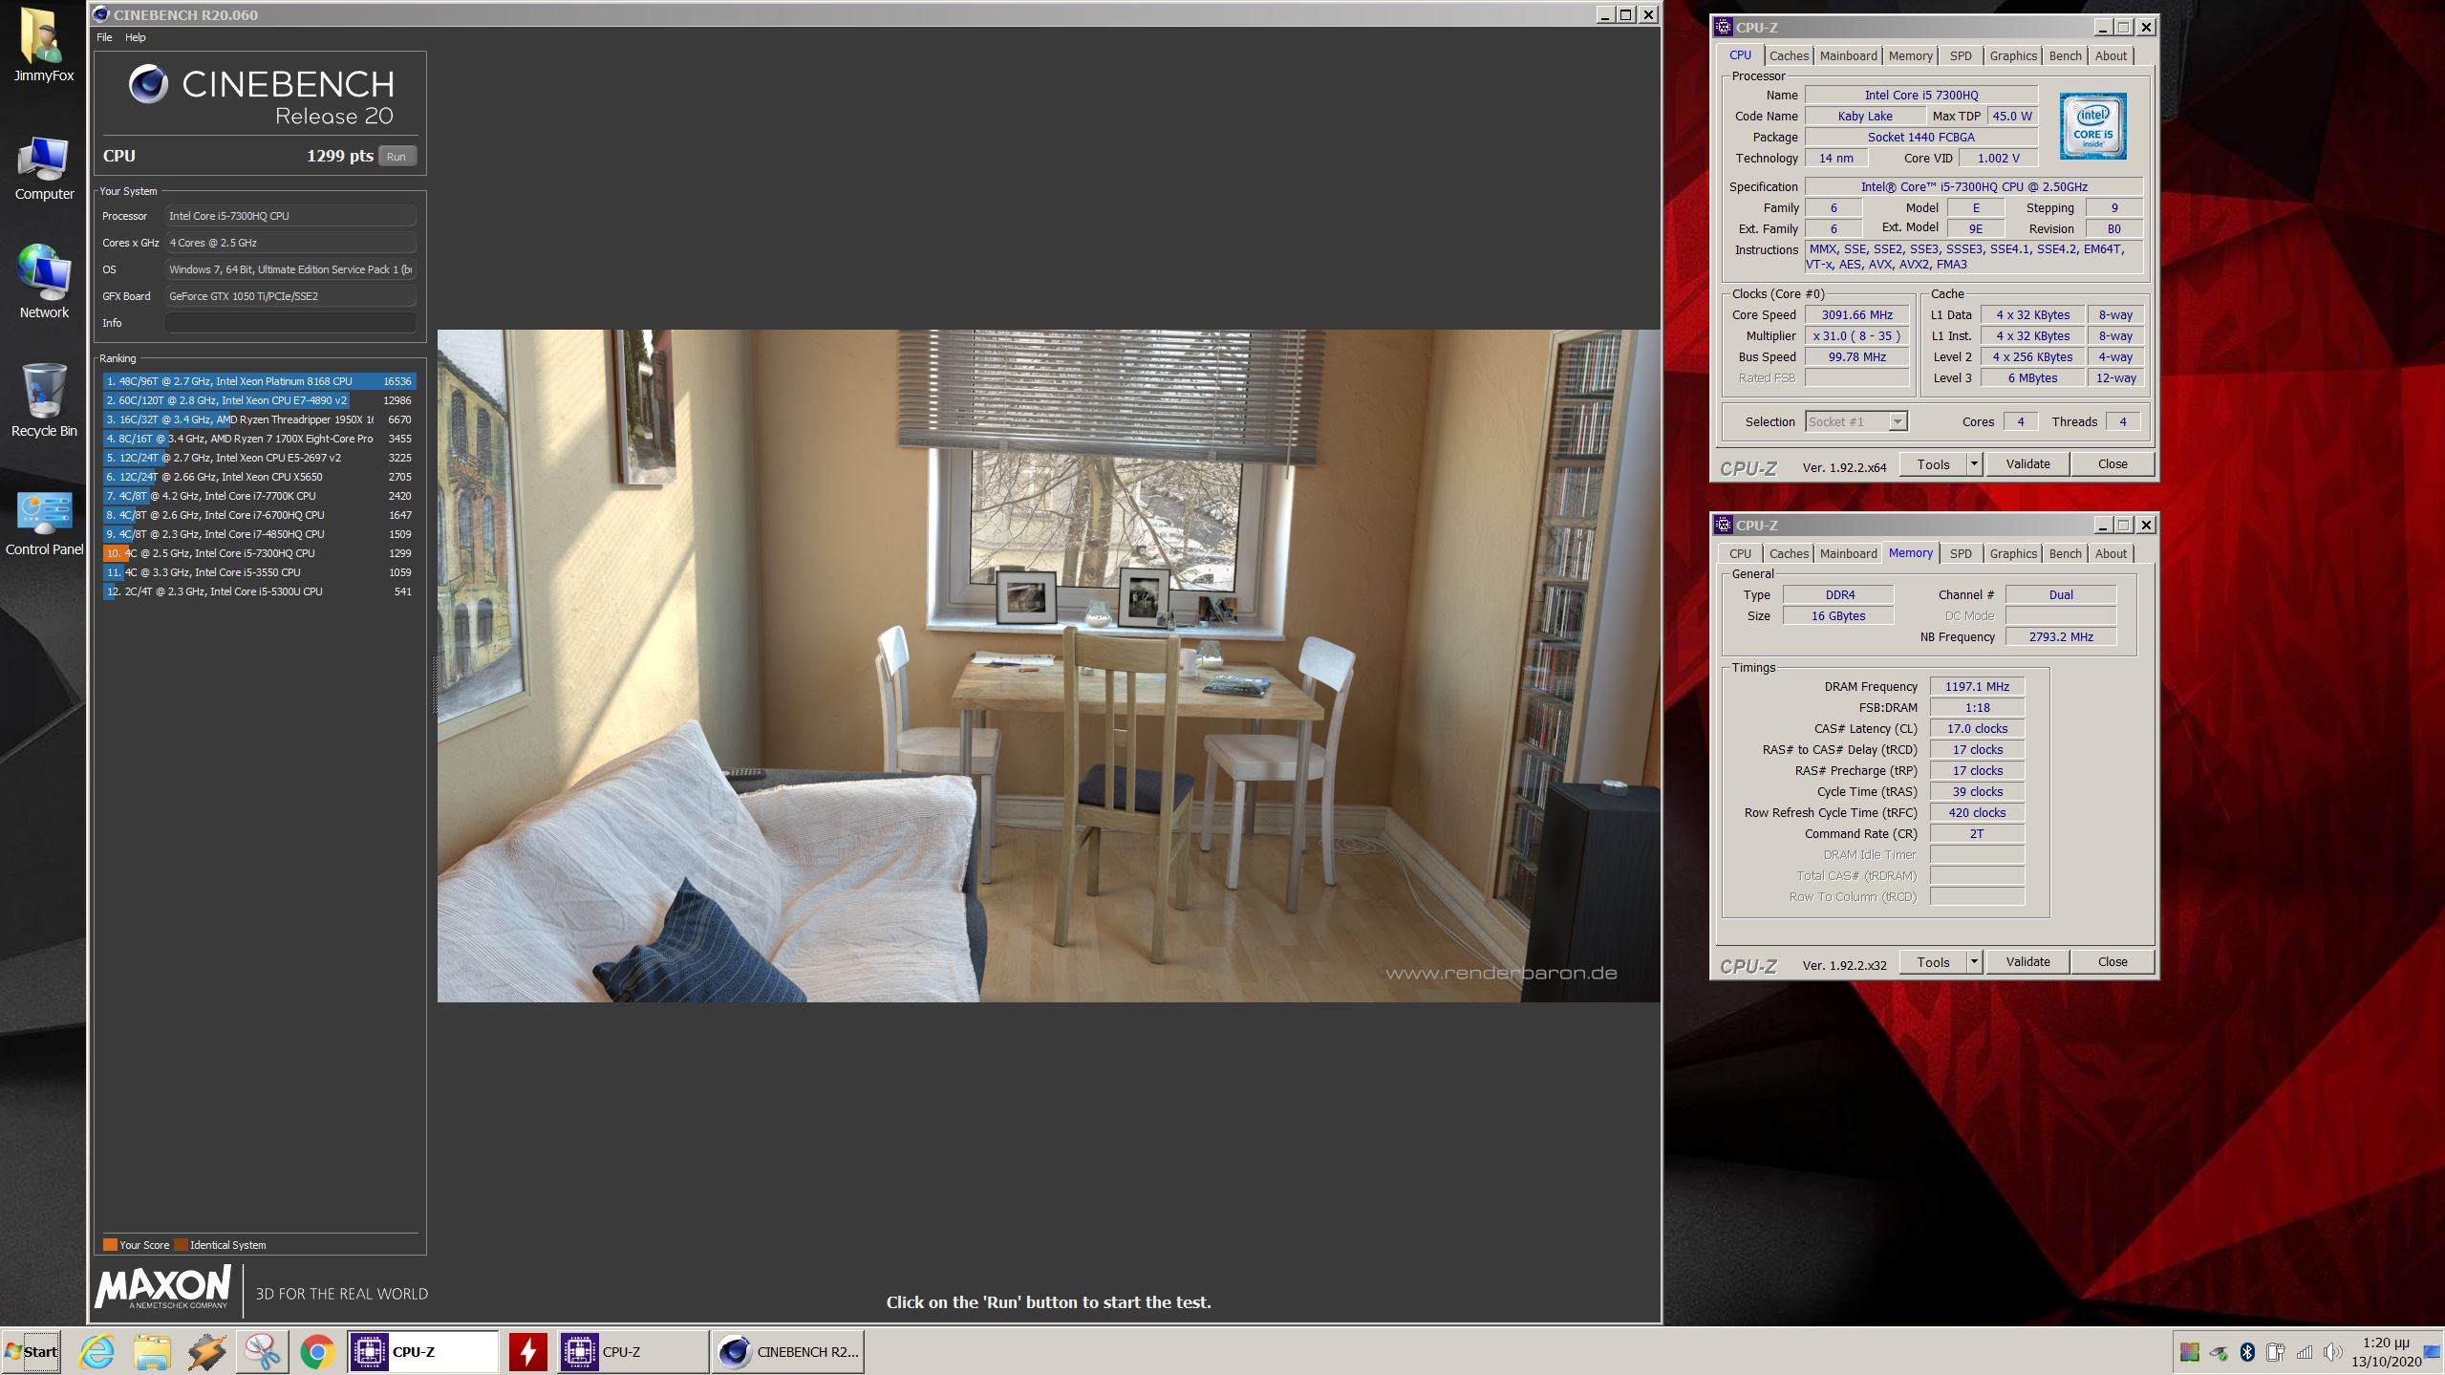Image resolution: width=2445 pixels, height=1375 pixels.
Task: Switch to Caches tab in top CPU-Z window
Action: [1789, 55]
